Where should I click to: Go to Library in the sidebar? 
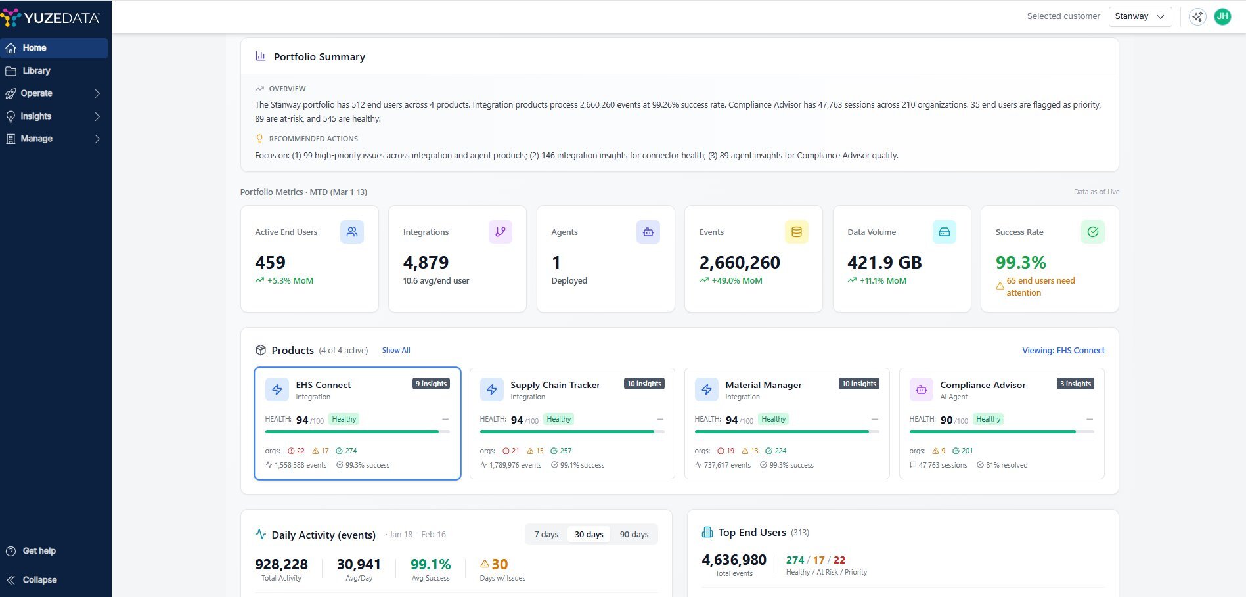pyautogui.click(x=37, y=71)
